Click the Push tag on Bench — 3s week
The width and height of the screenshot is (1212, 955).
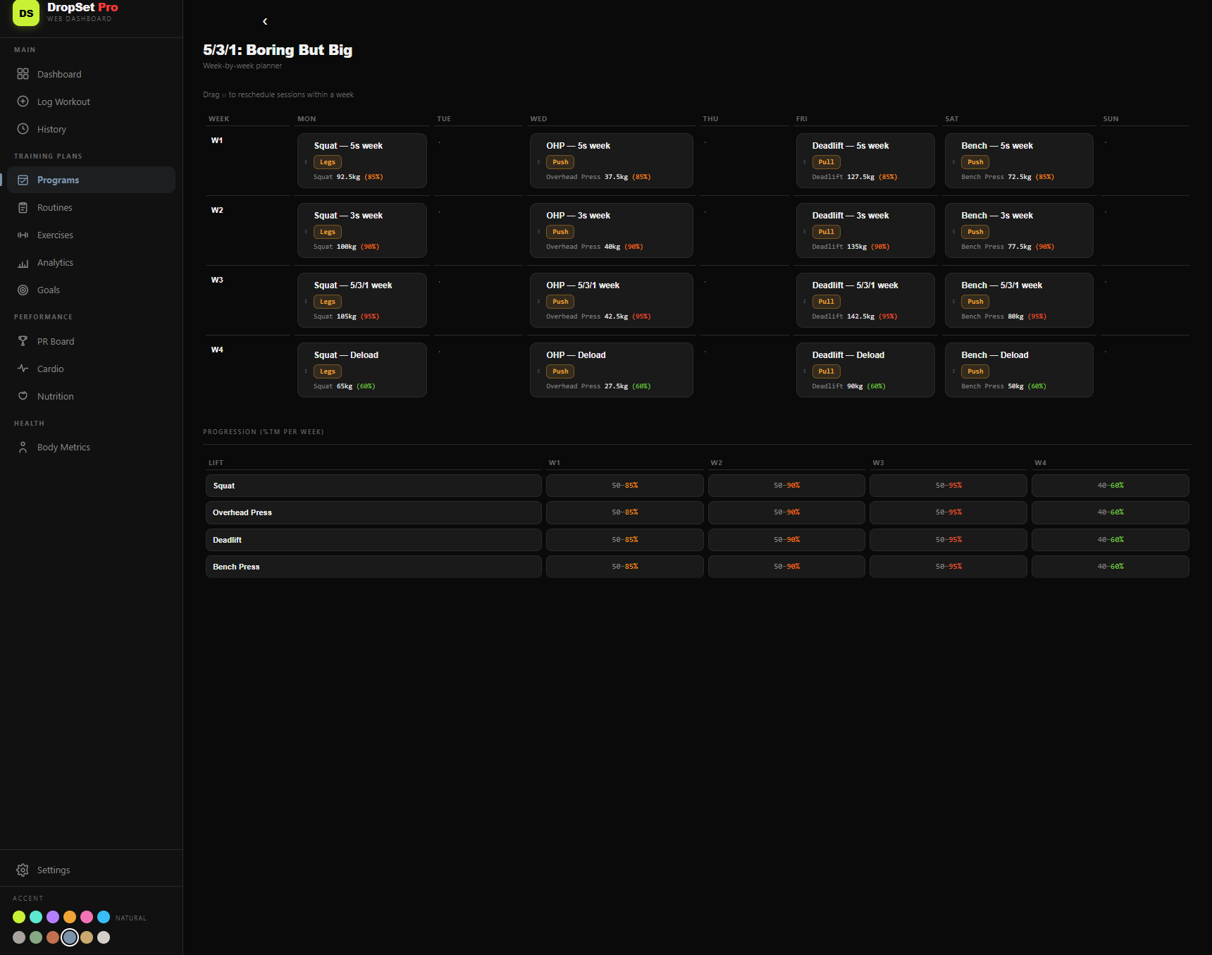pos(975,232)
